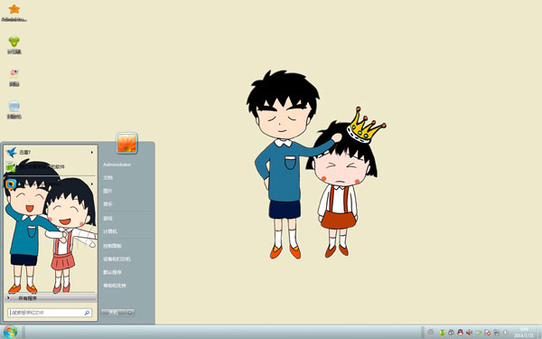542x339 pixels.
Task: Open Default Programs (默认程序) in Start menu
Action: [x=112, y=272]
